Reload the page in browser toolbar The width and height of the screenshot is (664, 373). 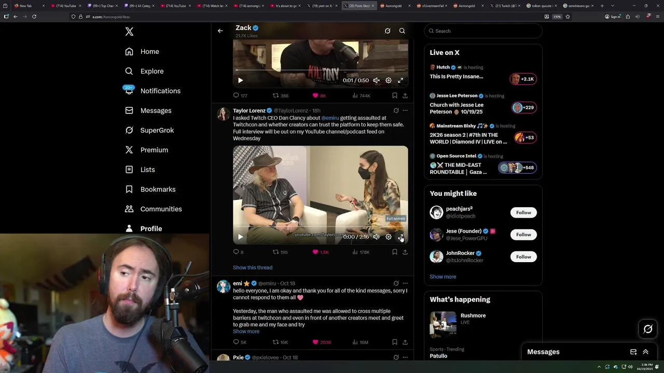pos(34,17)
